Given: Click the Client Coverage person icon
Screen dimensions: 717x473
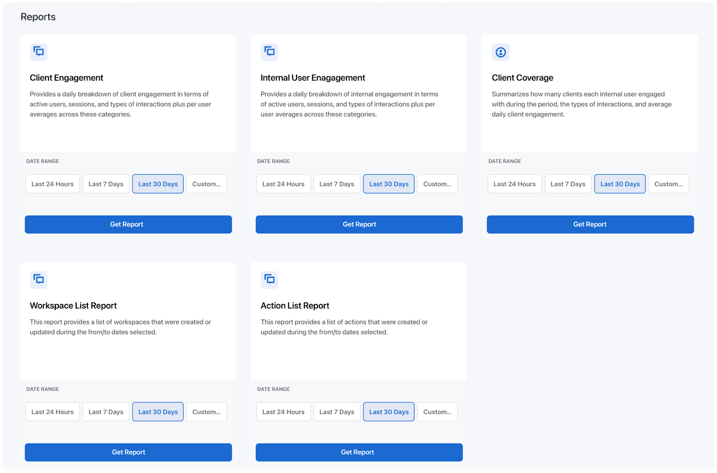Looking at the screenshot, I should 501,52.
